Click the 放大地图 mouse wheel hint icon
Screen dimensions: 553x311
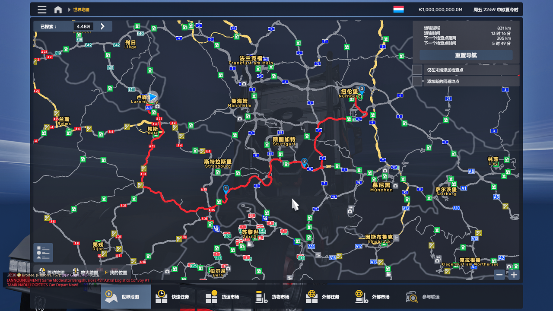(76, 272)
